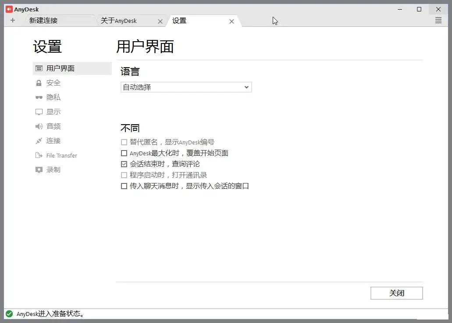Open 连接 connection settings via sidebar icon
The height and width of the screenshot is (323, 452).
click(x=39, y=140)
